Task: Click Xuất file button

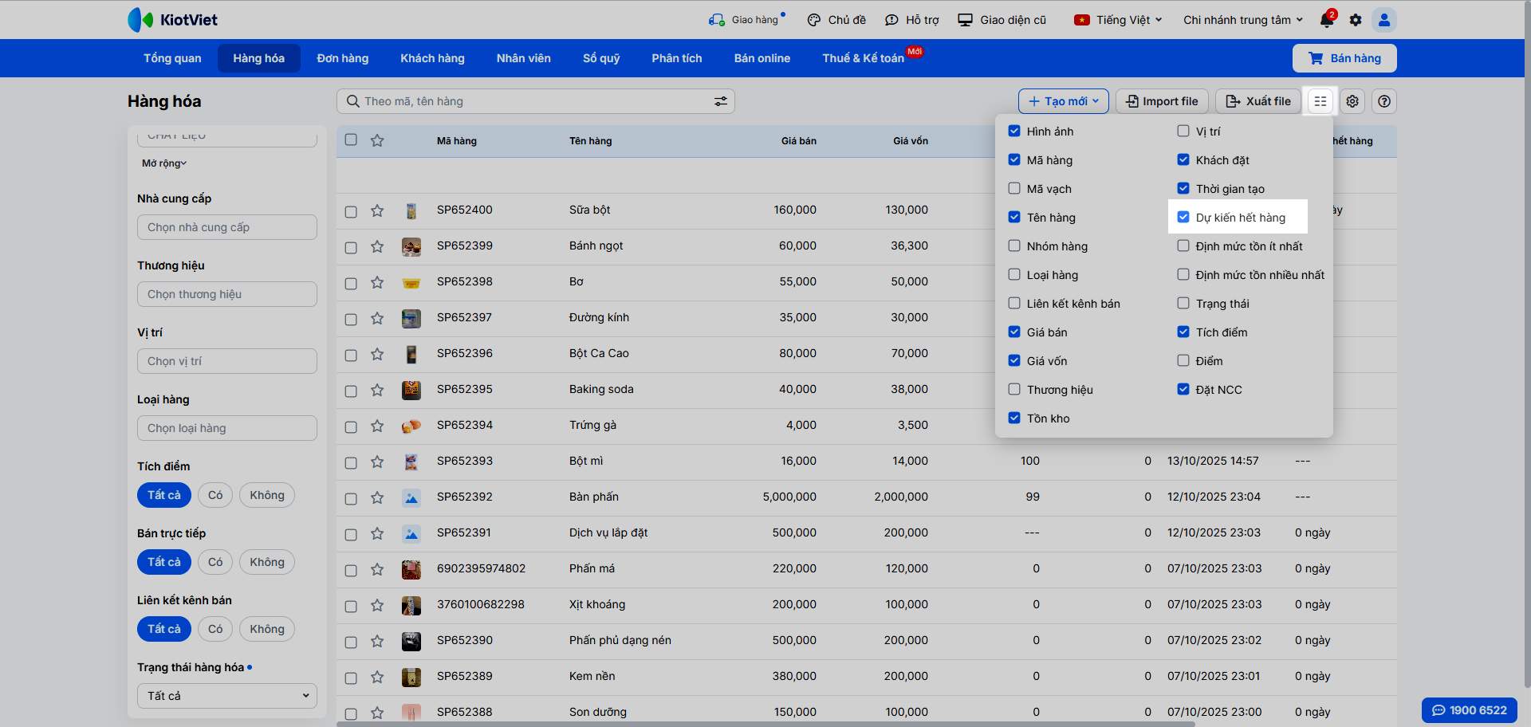Action: pos(1258,101)
